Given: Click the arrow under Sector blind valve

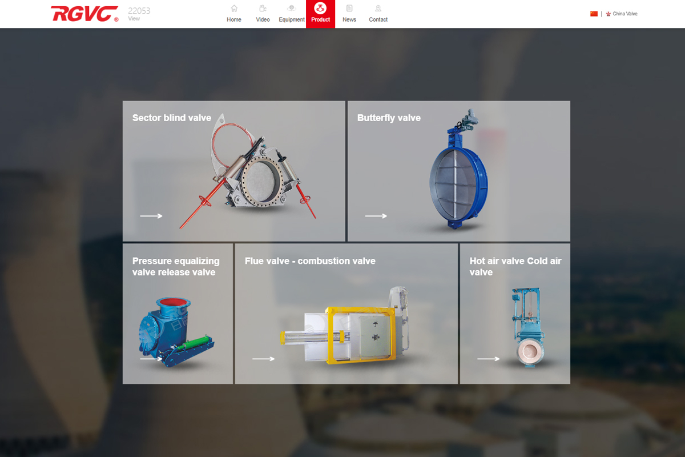Looking at the screenshot, I should pos(151,216).
